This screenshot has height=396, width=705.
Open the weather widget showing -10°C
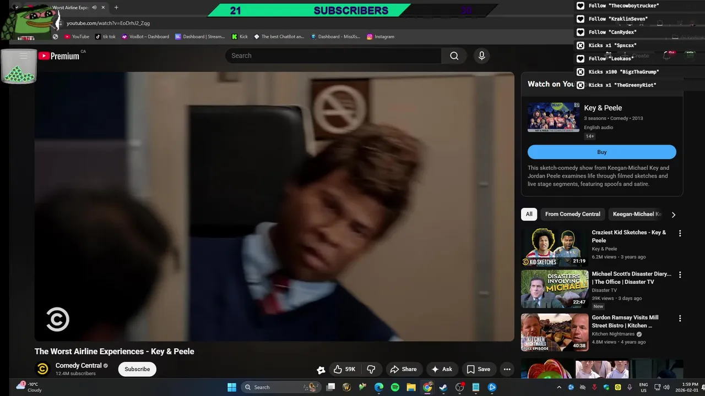[x=29, y=387]
